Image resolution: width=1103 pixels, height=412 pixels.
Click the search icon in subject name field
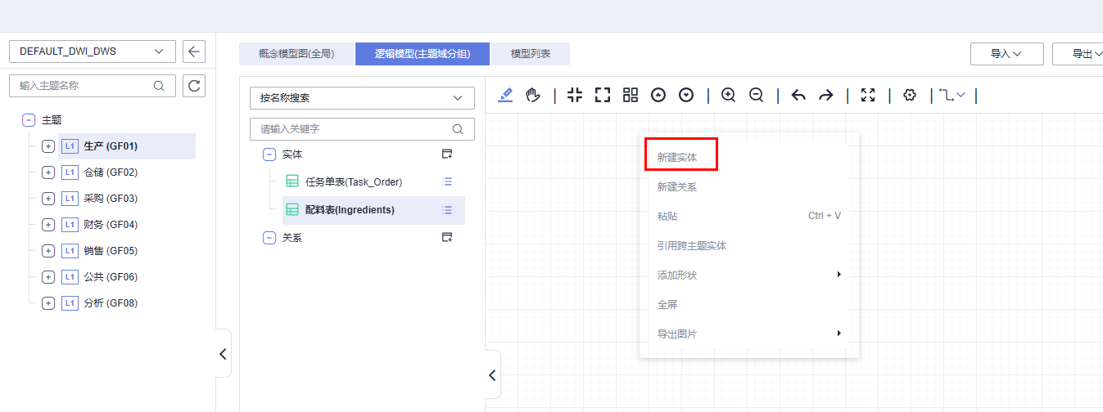159,85
